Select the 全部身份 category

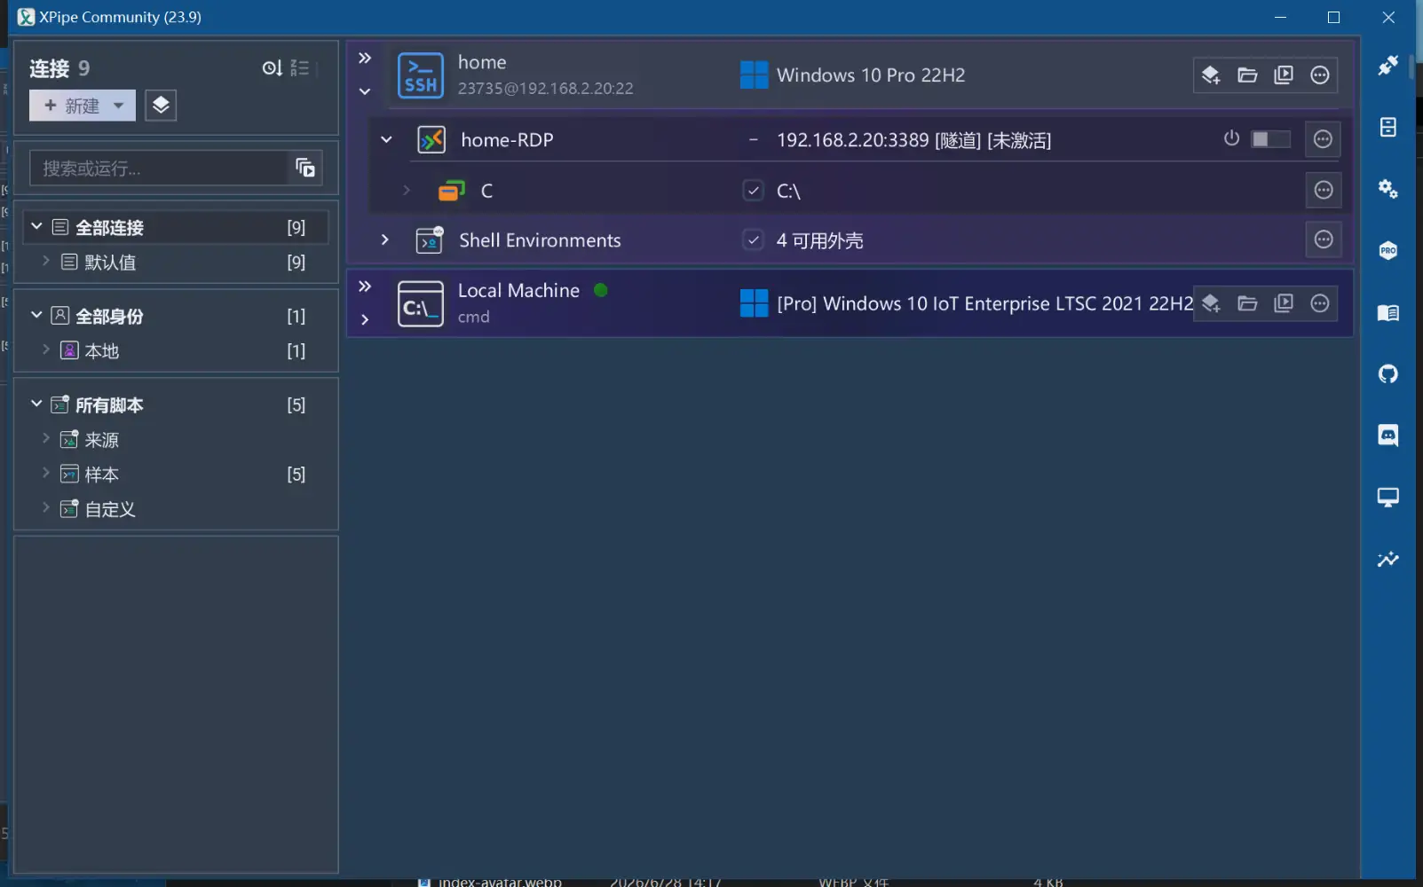pos(176,317)
